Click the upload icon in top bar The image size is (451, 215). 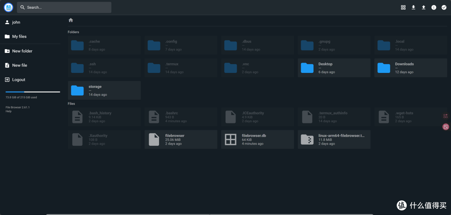(x=423, y=7)
